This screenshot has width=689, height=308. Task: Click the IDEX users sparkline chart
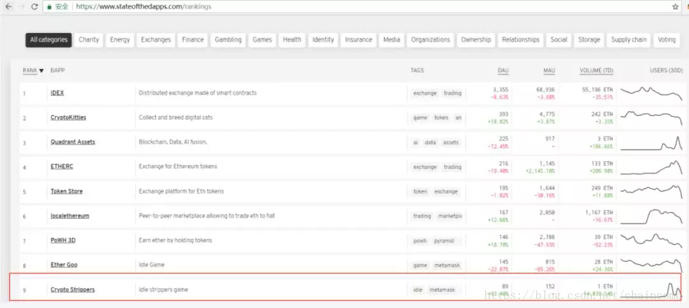tap(651, 93)
